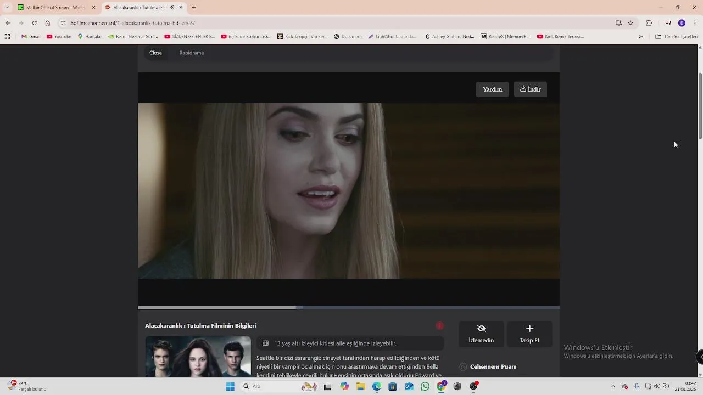The width and height of the screenshot is (703, 395).
Task: Switch to Chrome on taskbar
Action: tap(441, 386)
